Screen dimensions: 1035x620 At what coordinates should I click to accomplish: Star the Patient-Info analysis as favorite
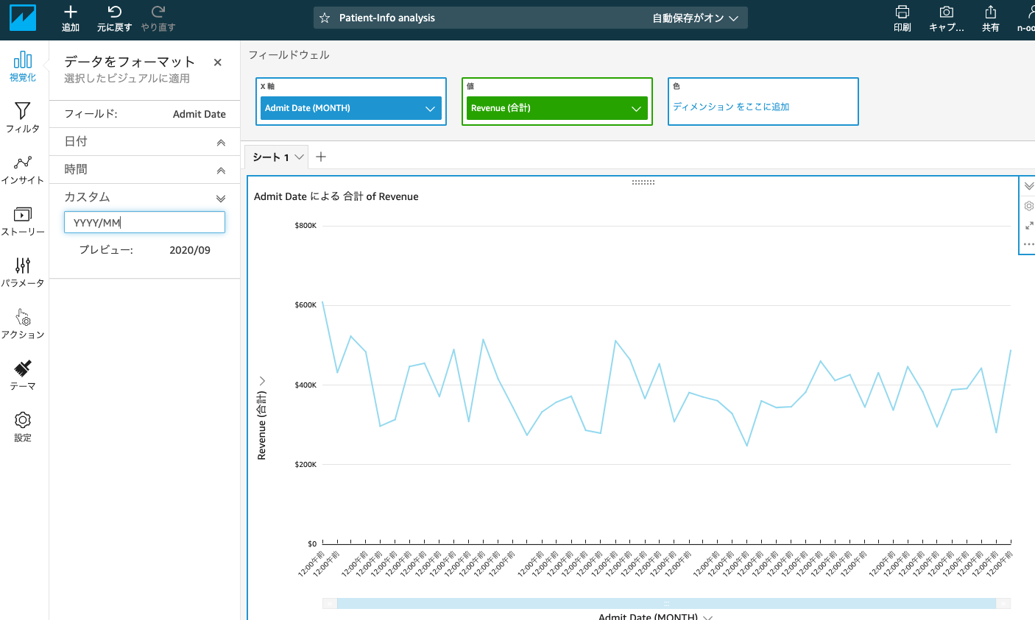[x=325, y=18]
